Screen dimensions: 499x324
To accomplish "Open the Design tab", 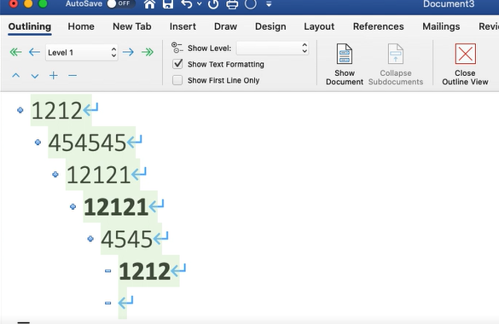I will click(x=270, y=26).
